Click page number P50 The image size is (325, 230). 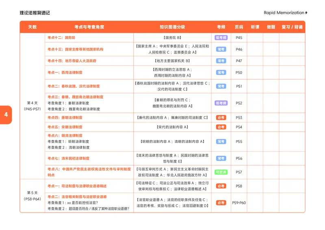coord(239,73)
